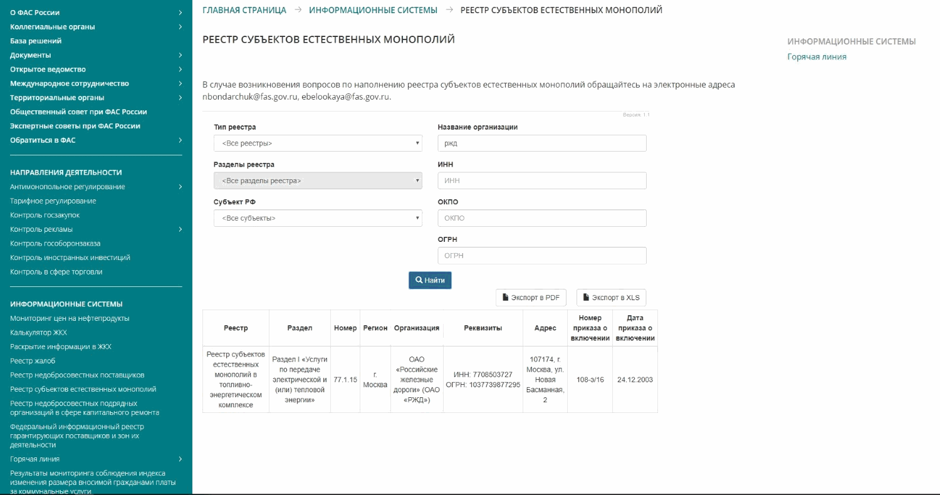The image size is (940, 495).
Task: Focus the Название организации input field
Action: 541,143
